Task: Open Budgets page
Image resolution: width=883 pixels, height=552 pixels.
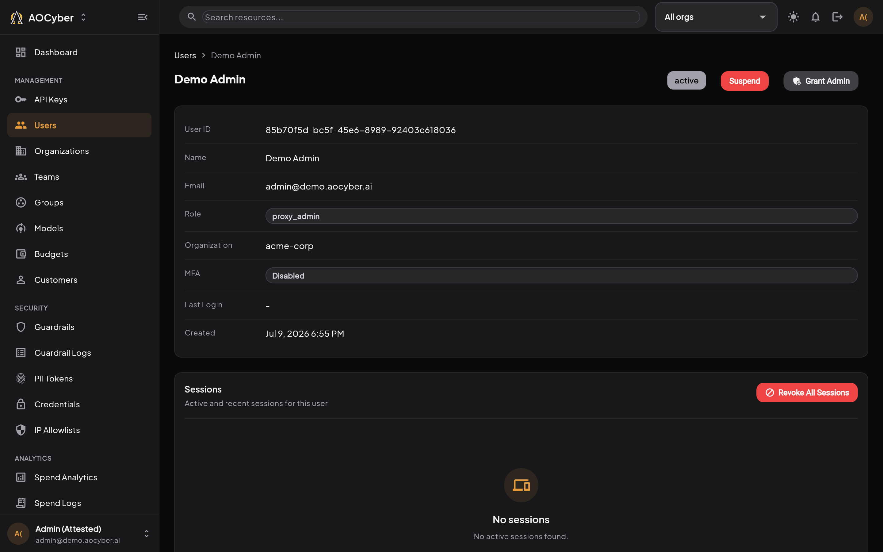Action: tap(79, 254)
